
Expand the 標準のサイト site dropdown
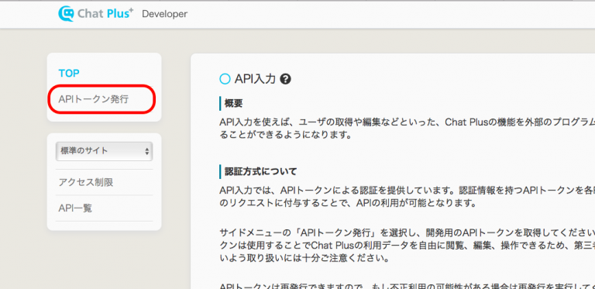click(104, 151)
